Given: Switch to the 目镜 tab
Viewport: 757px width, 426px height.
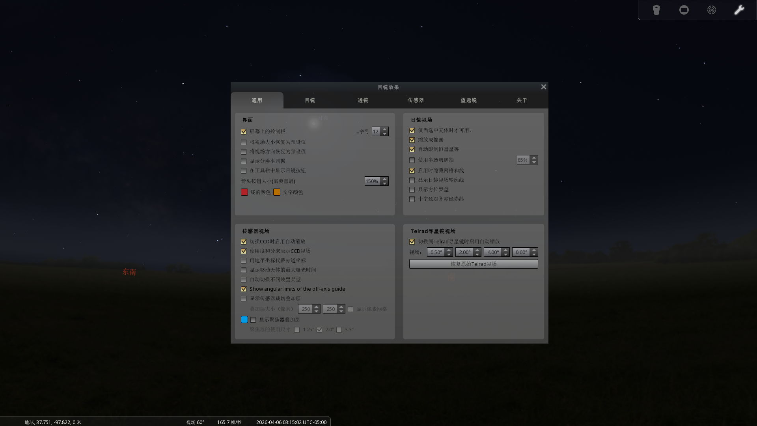Looking at the screenshot, I should [310, 101].
